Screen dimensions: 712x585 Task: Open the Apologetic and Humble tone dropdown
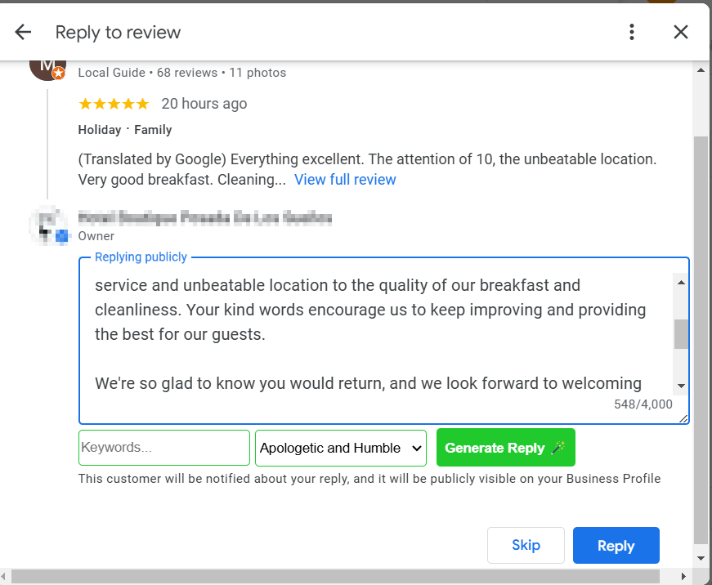tap(341, 448)
